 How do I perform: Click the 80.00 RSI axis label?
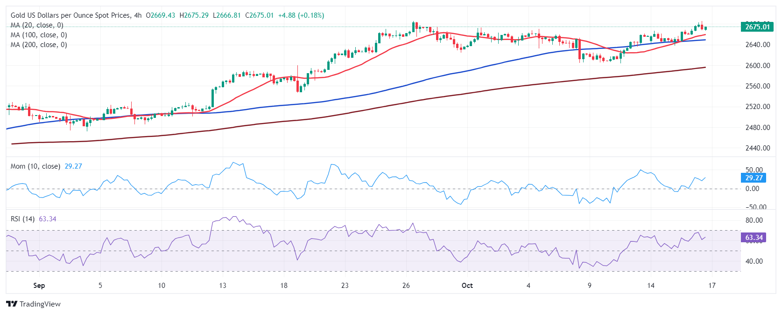[x=754, y=220]
